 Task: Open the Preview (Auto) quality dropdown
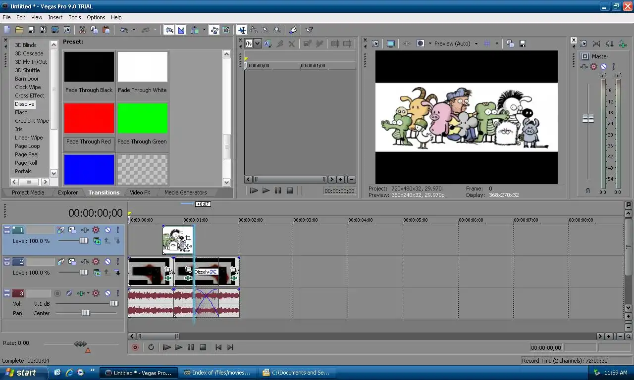click(456, 44)
